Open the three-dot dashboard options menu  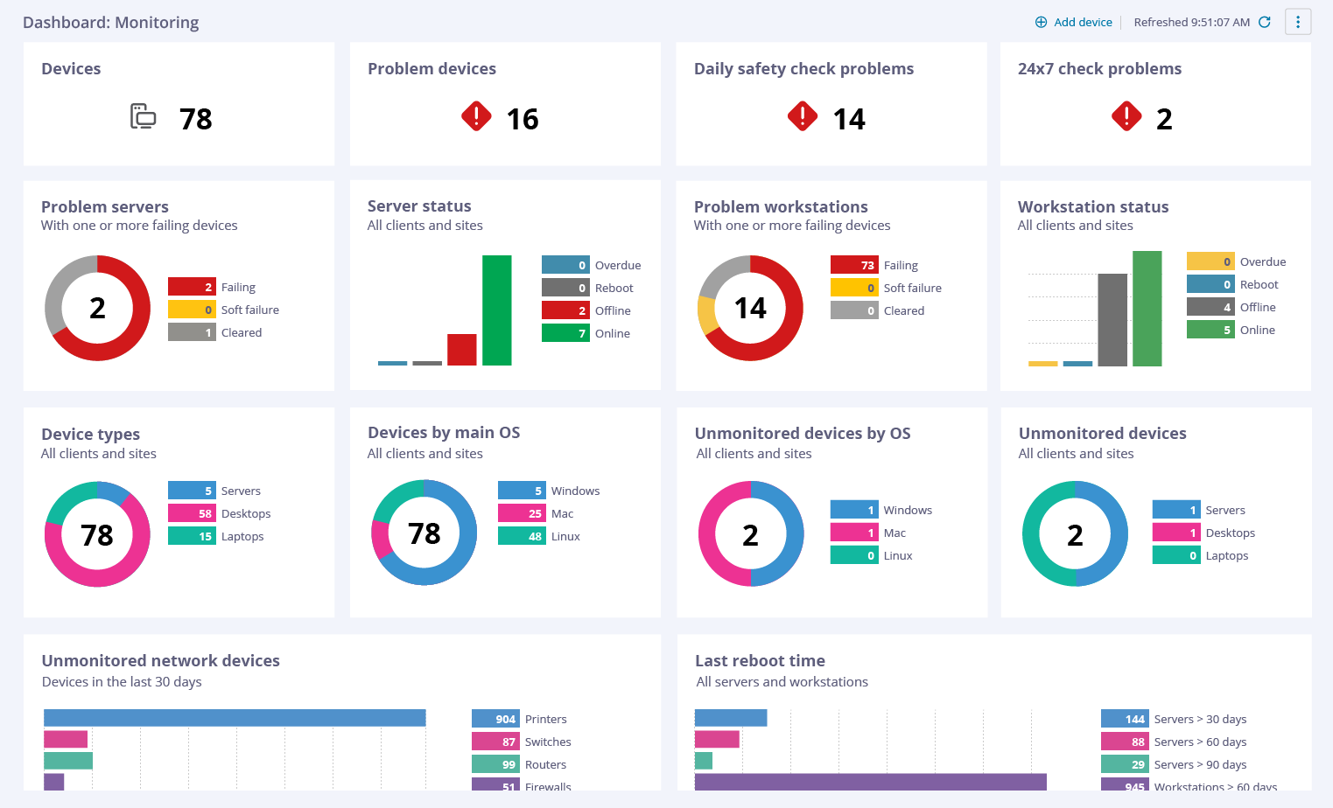[1298, 22]
